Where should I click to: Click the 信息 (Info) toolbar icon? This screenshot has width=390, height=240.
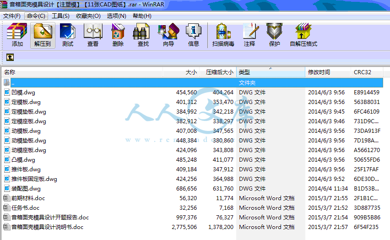[193, 31]
